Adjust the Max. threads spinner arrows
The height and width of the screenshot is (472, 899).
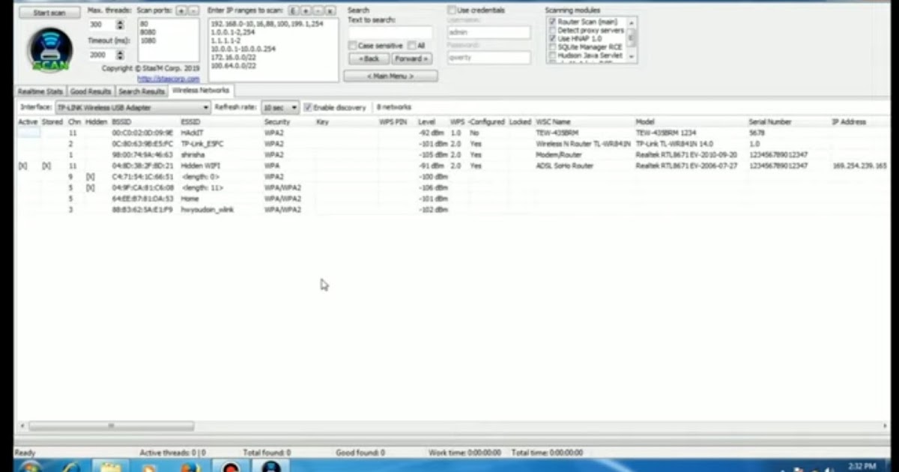click(x=119, y=25)
